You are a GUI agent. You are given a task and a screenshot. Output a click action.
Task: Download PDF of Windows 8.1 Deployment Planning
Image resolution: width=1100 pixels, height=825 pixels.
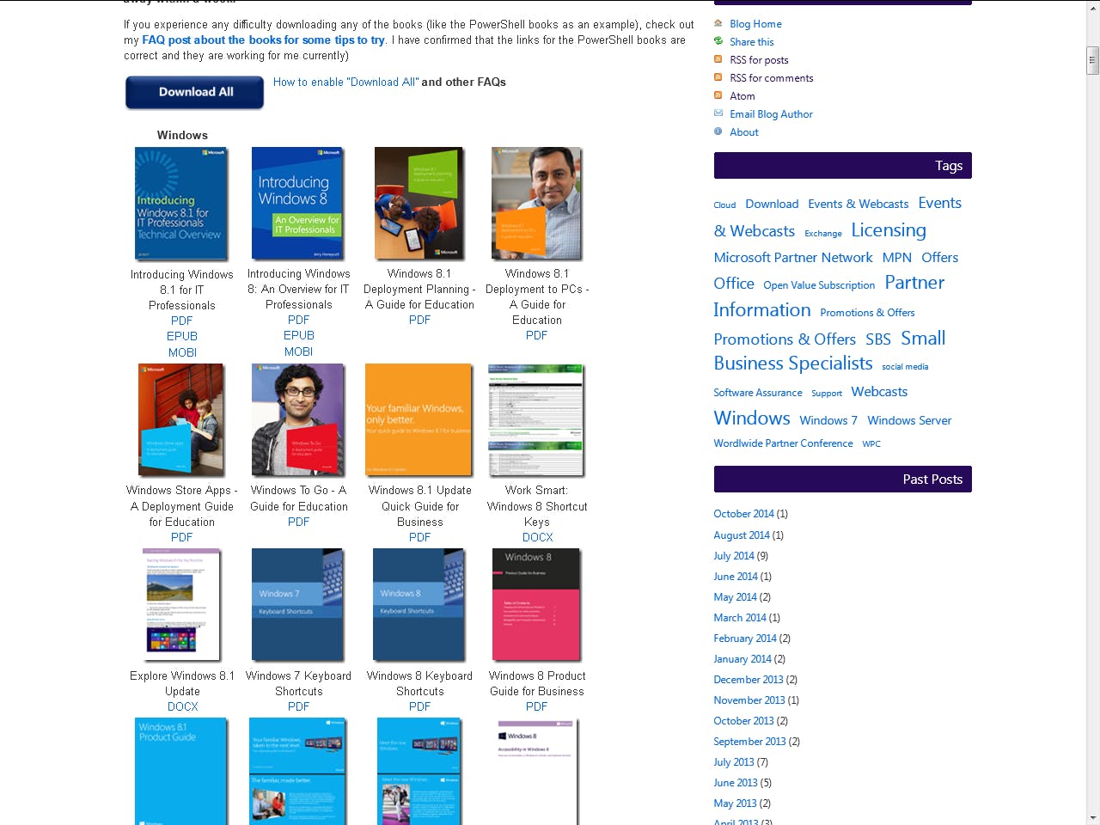(x=419, y=321)
